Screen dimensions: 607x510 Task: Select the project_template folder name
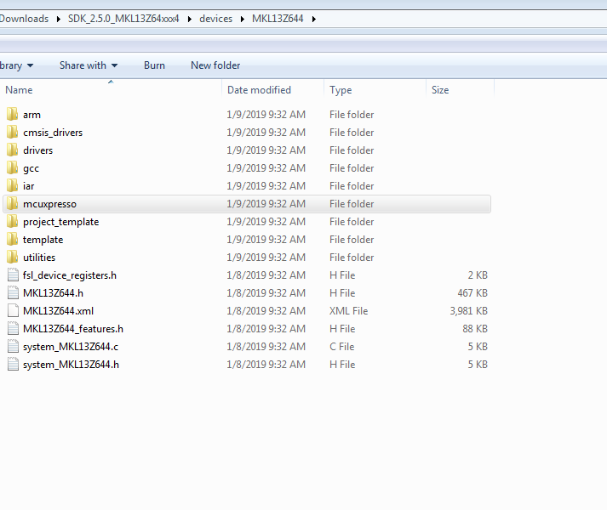(60, 222)
